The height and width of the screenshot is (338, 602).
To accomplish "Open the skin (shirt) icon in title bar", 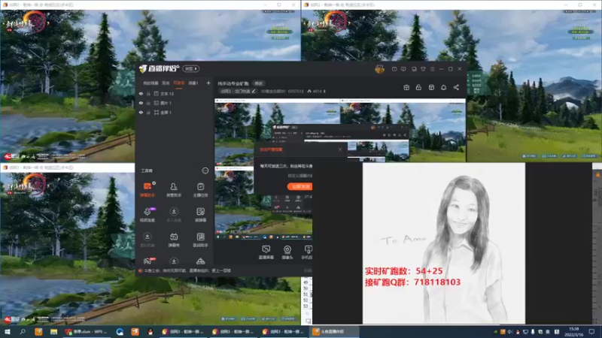I will 423,69.
